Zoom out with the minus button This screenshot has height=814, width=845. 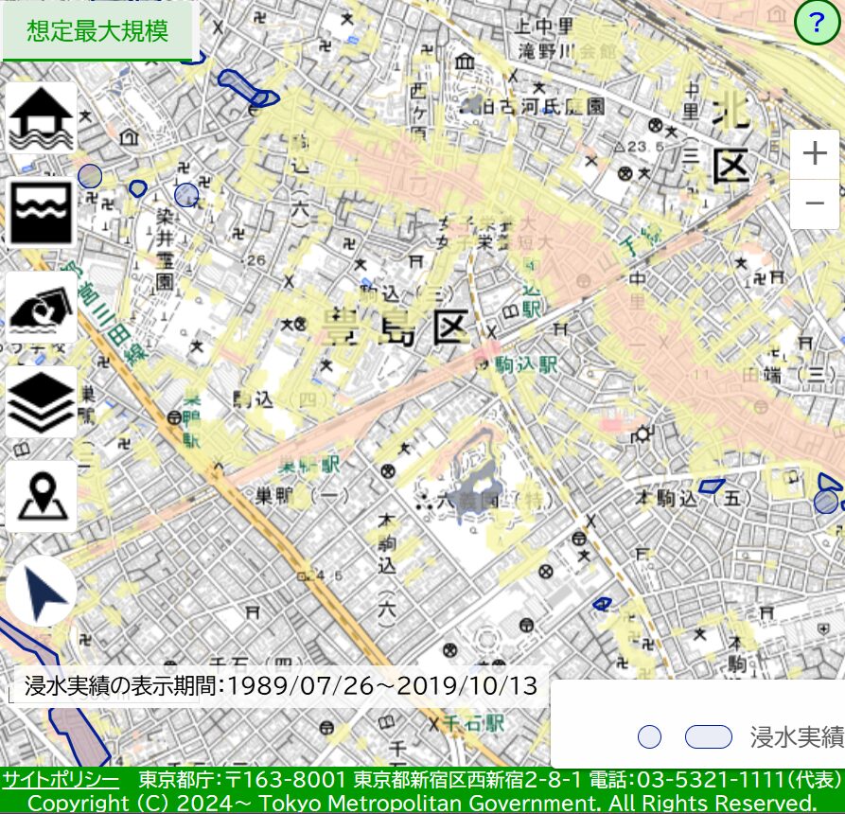coord(814,203)
